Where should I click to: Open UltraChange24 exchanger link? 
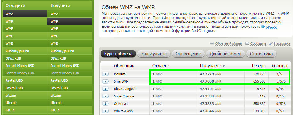click(125, 89)
